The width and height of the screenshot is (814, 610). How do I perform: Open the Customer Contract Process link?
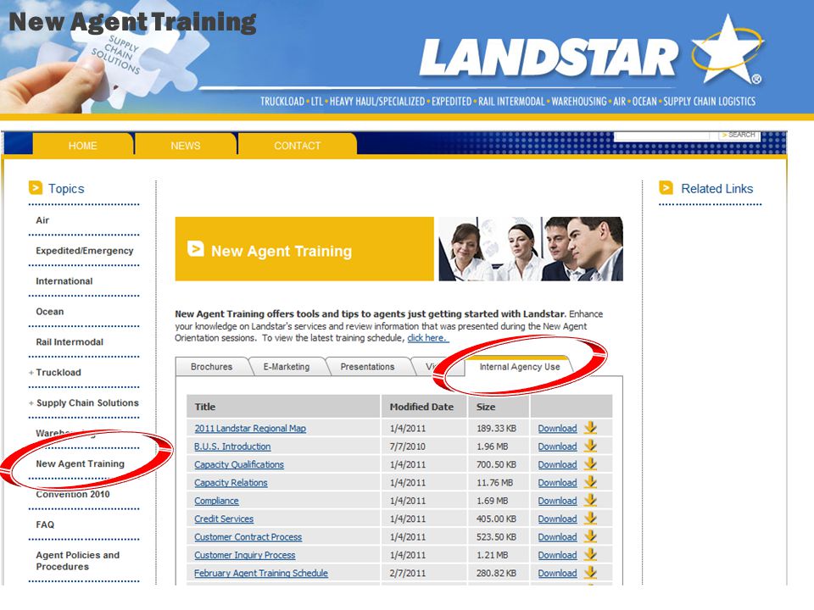[x=248, y=537]
